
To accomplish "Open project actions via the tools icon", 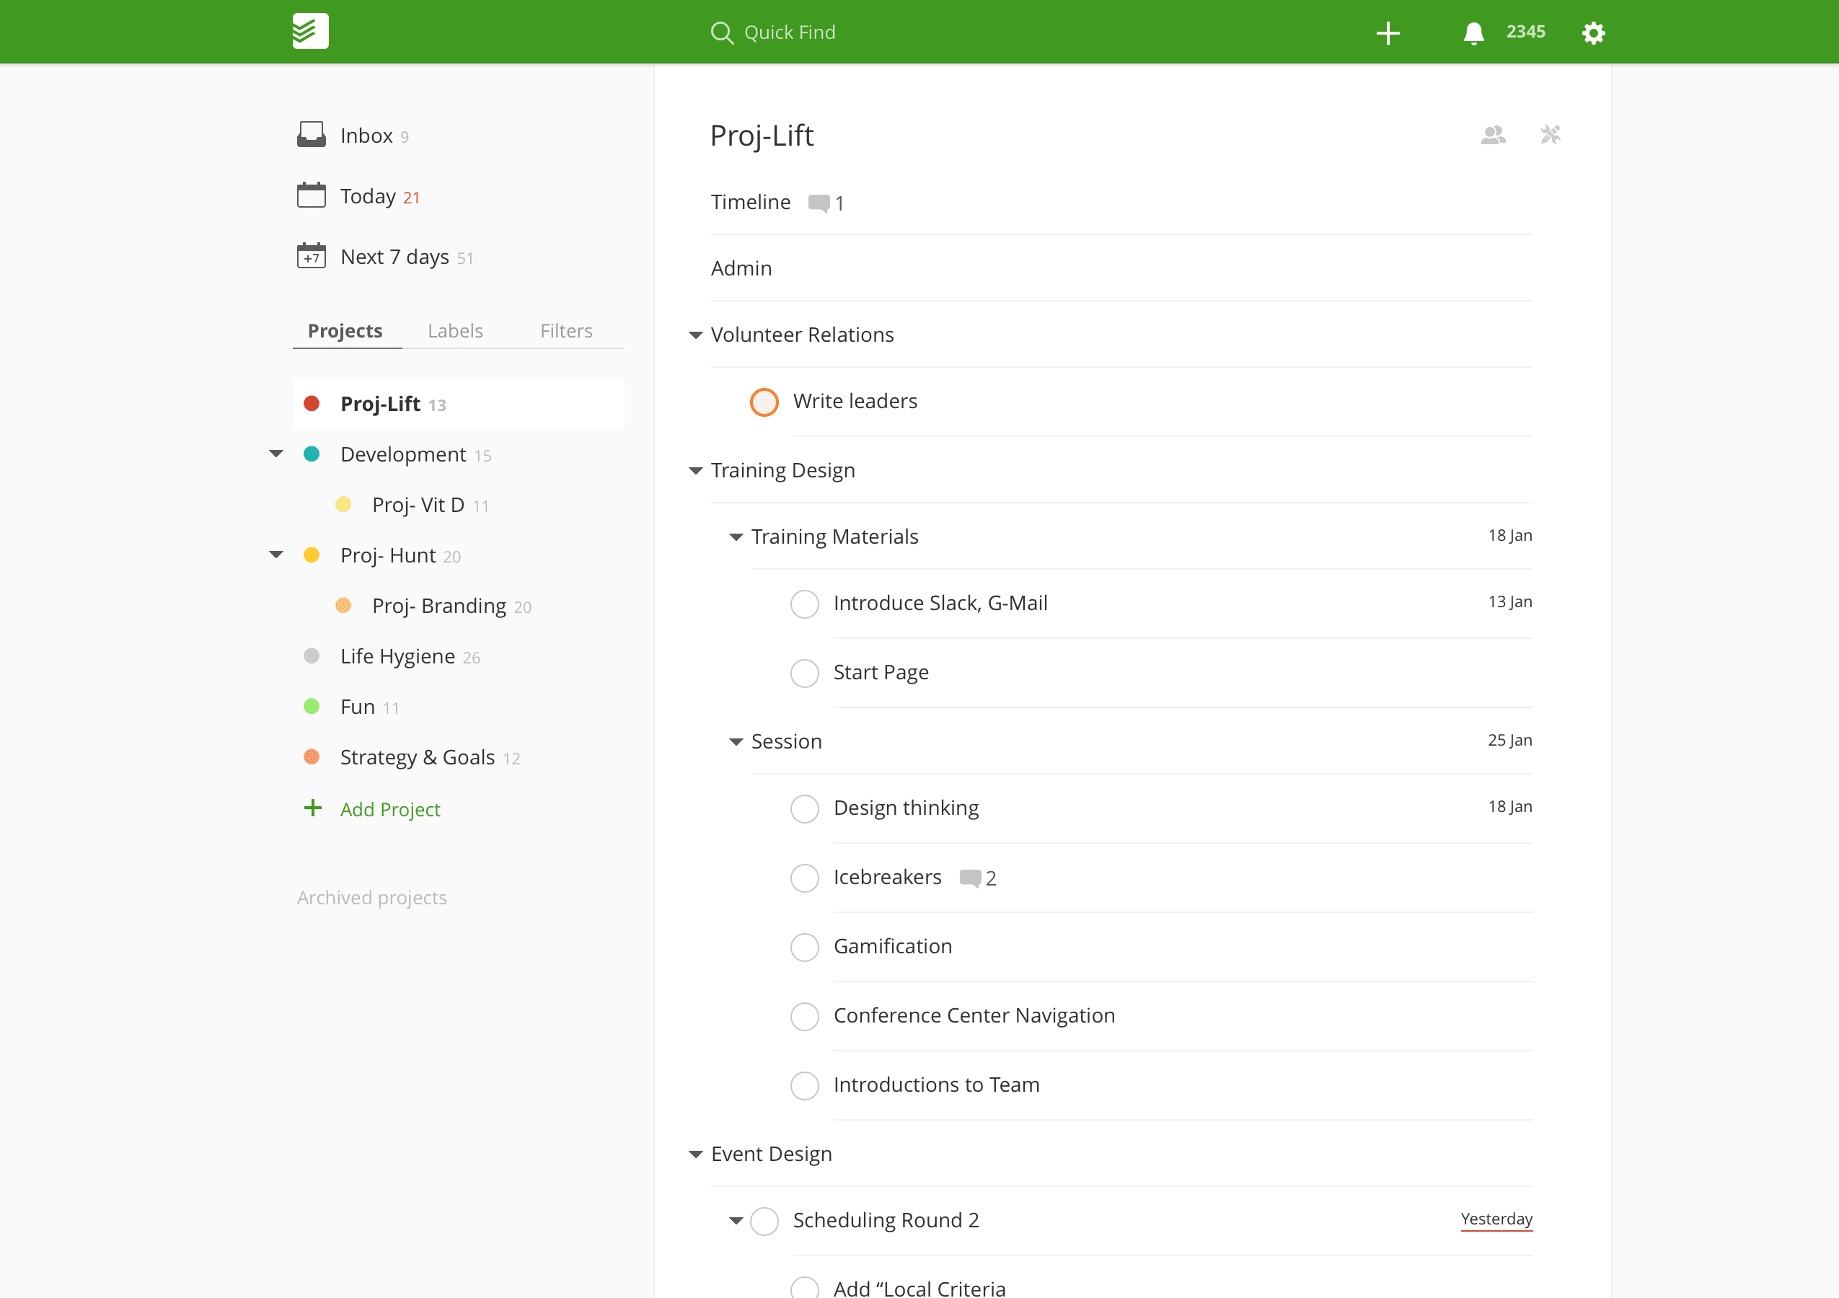I will click(1551, 135).
